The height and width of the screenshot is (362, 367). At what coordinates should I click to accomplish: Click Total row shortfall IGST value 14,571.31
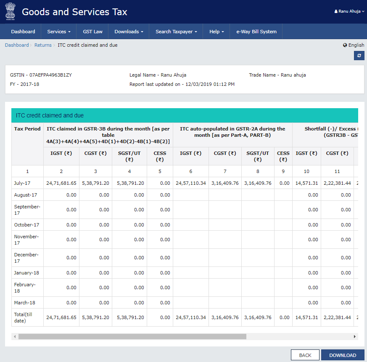click(x=306, y=317)
